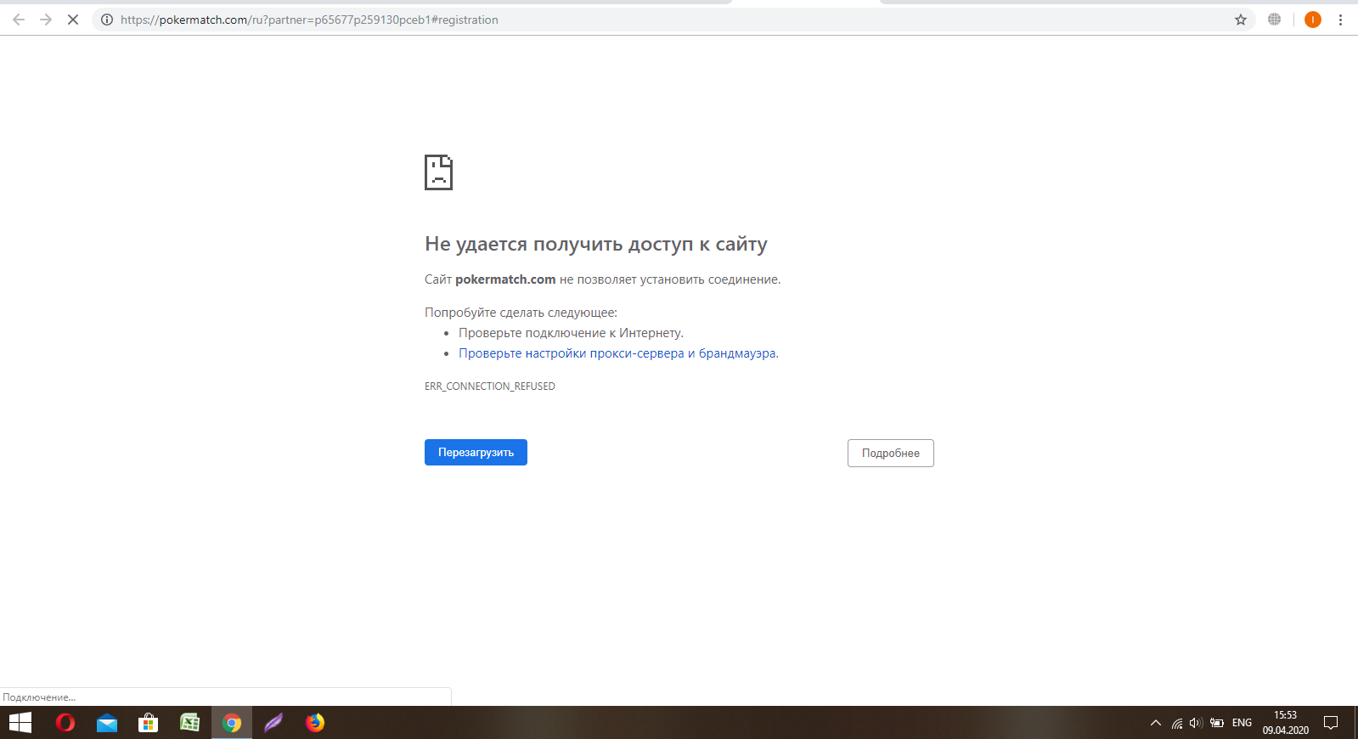Launch Firefox from the taskbar
Image resolution: width=1358 pixels, height=739 pixels.
(315, 723)
